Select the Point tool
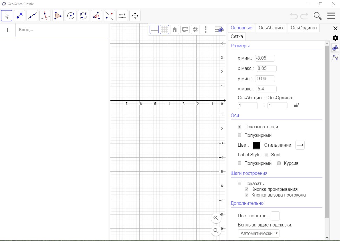The width and height of the screenshot is (340, 241). (19, 16)
